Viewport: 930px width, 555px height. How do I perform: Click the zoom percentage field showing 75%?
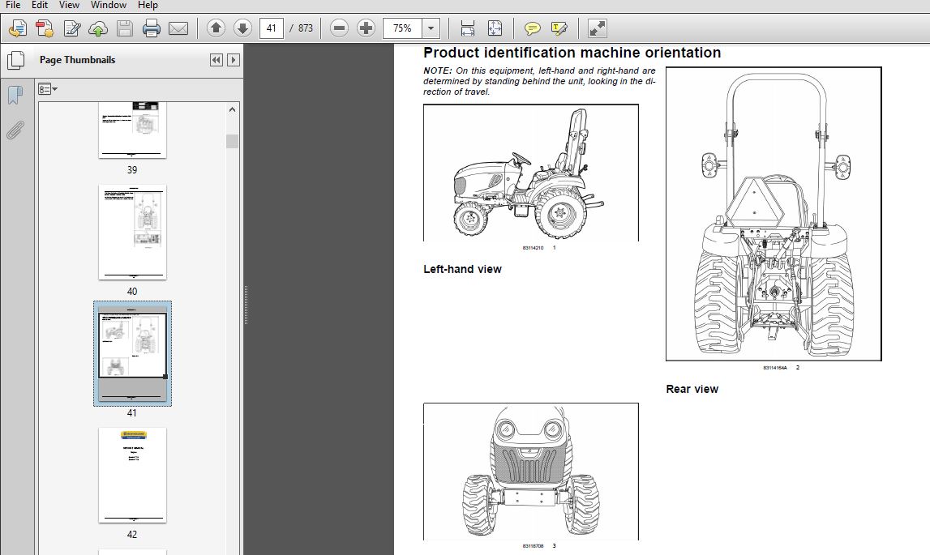click(402, 28)
